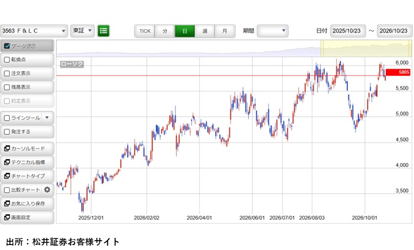Click the 4,500 price axis label
This screenshot has height=250, width=414.
[x=402, y=140]
